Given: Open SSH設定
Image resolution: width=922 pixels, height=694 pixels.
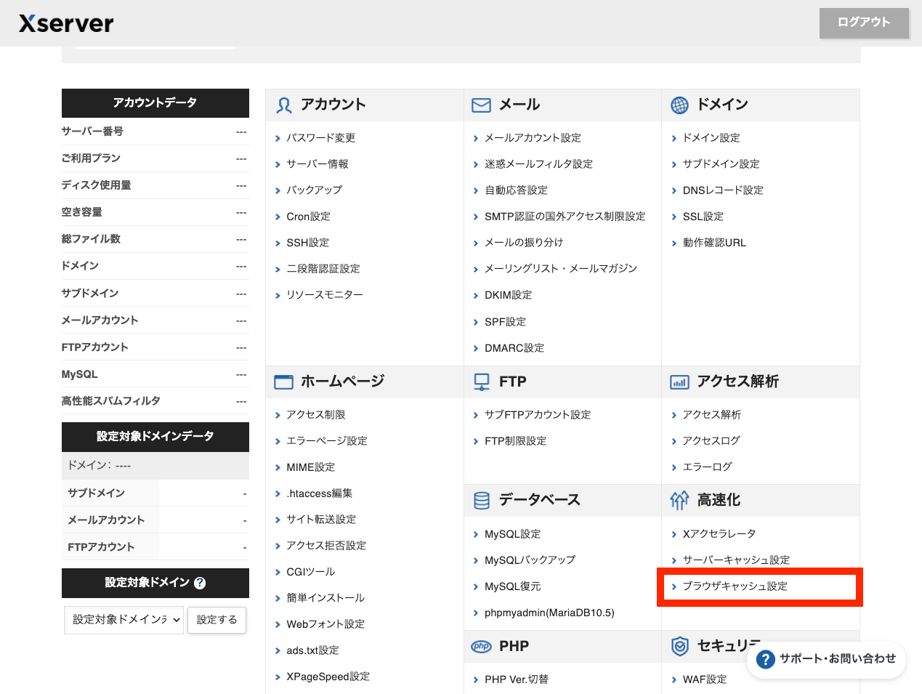Looking at the screenshot, I should click(307, 243).
